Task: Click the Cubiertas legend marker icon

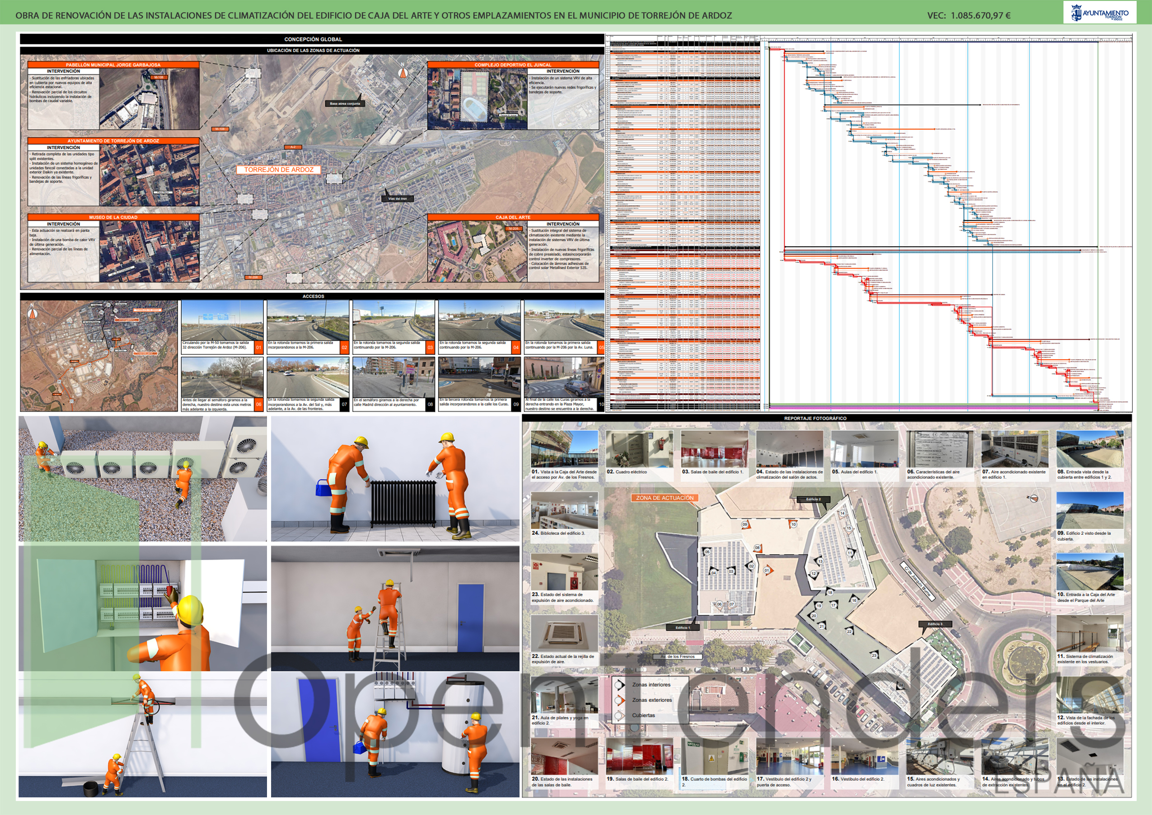Action: [620, 716]
